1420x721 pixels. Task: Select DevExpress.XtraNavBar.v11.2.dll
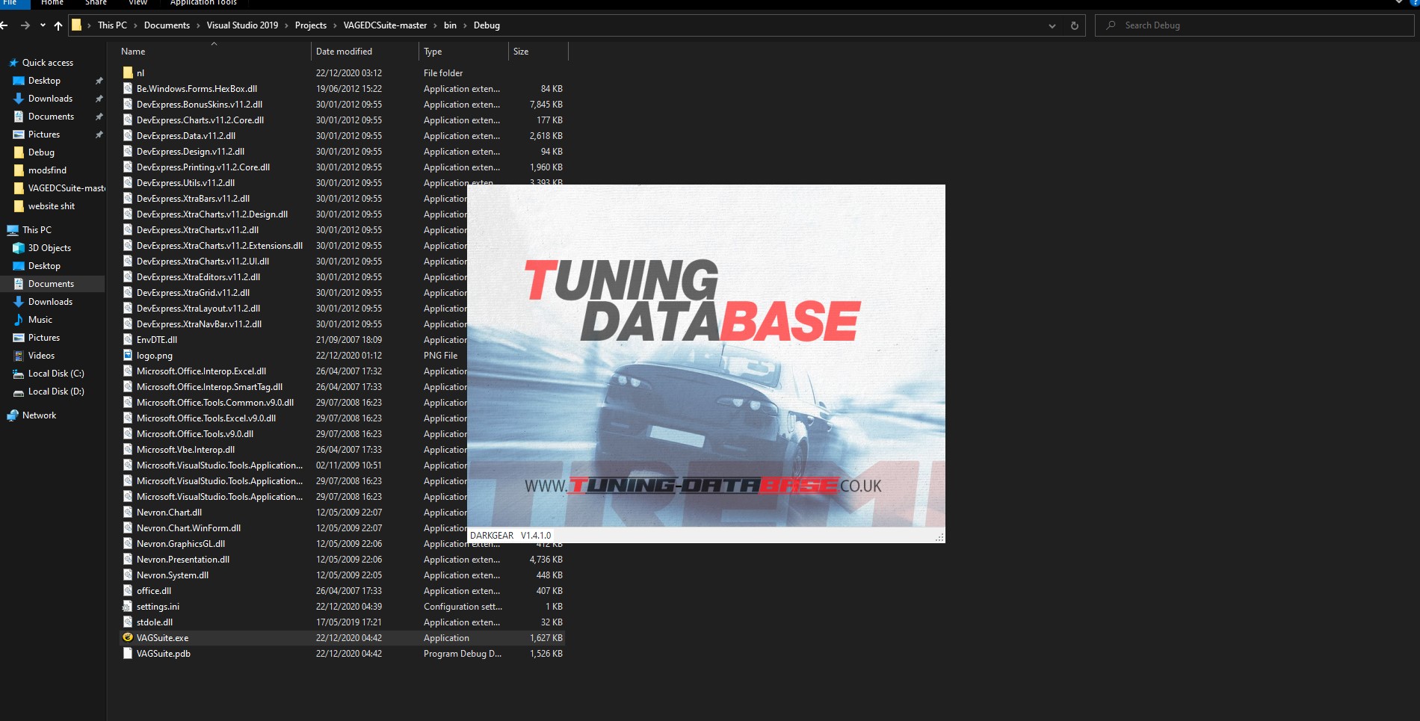pyautogui.click(x=199, y=324)
